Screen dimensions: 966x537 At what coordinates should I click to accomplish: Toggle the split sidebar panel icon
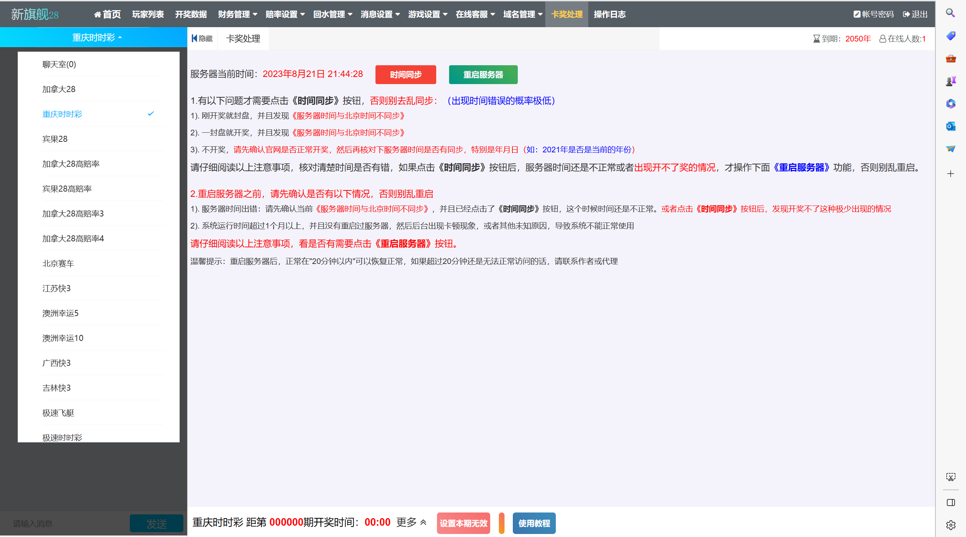point(951,502)
